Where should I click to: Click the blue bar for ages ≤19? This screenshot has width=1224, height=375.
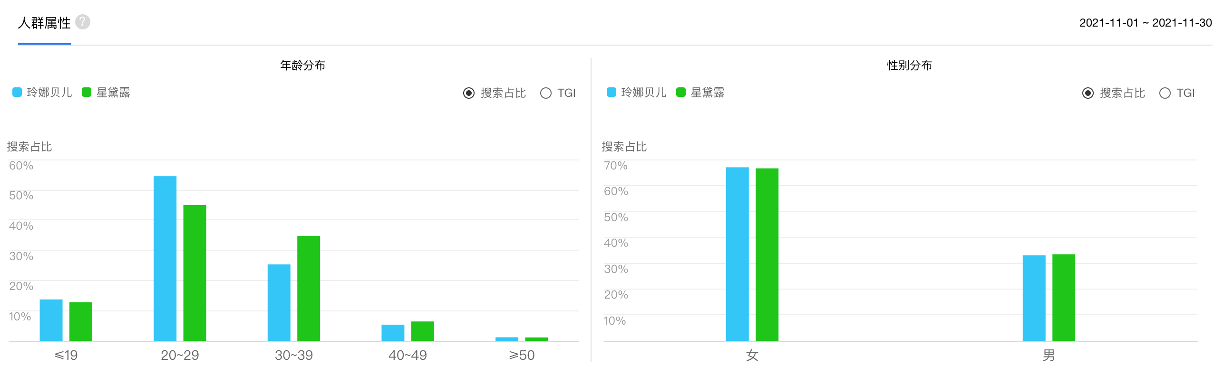pyautogui.click(x=51, y=320)
